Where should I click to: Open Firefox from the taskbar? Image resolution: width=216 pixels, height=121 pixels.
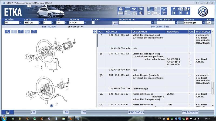click(71, 119)
